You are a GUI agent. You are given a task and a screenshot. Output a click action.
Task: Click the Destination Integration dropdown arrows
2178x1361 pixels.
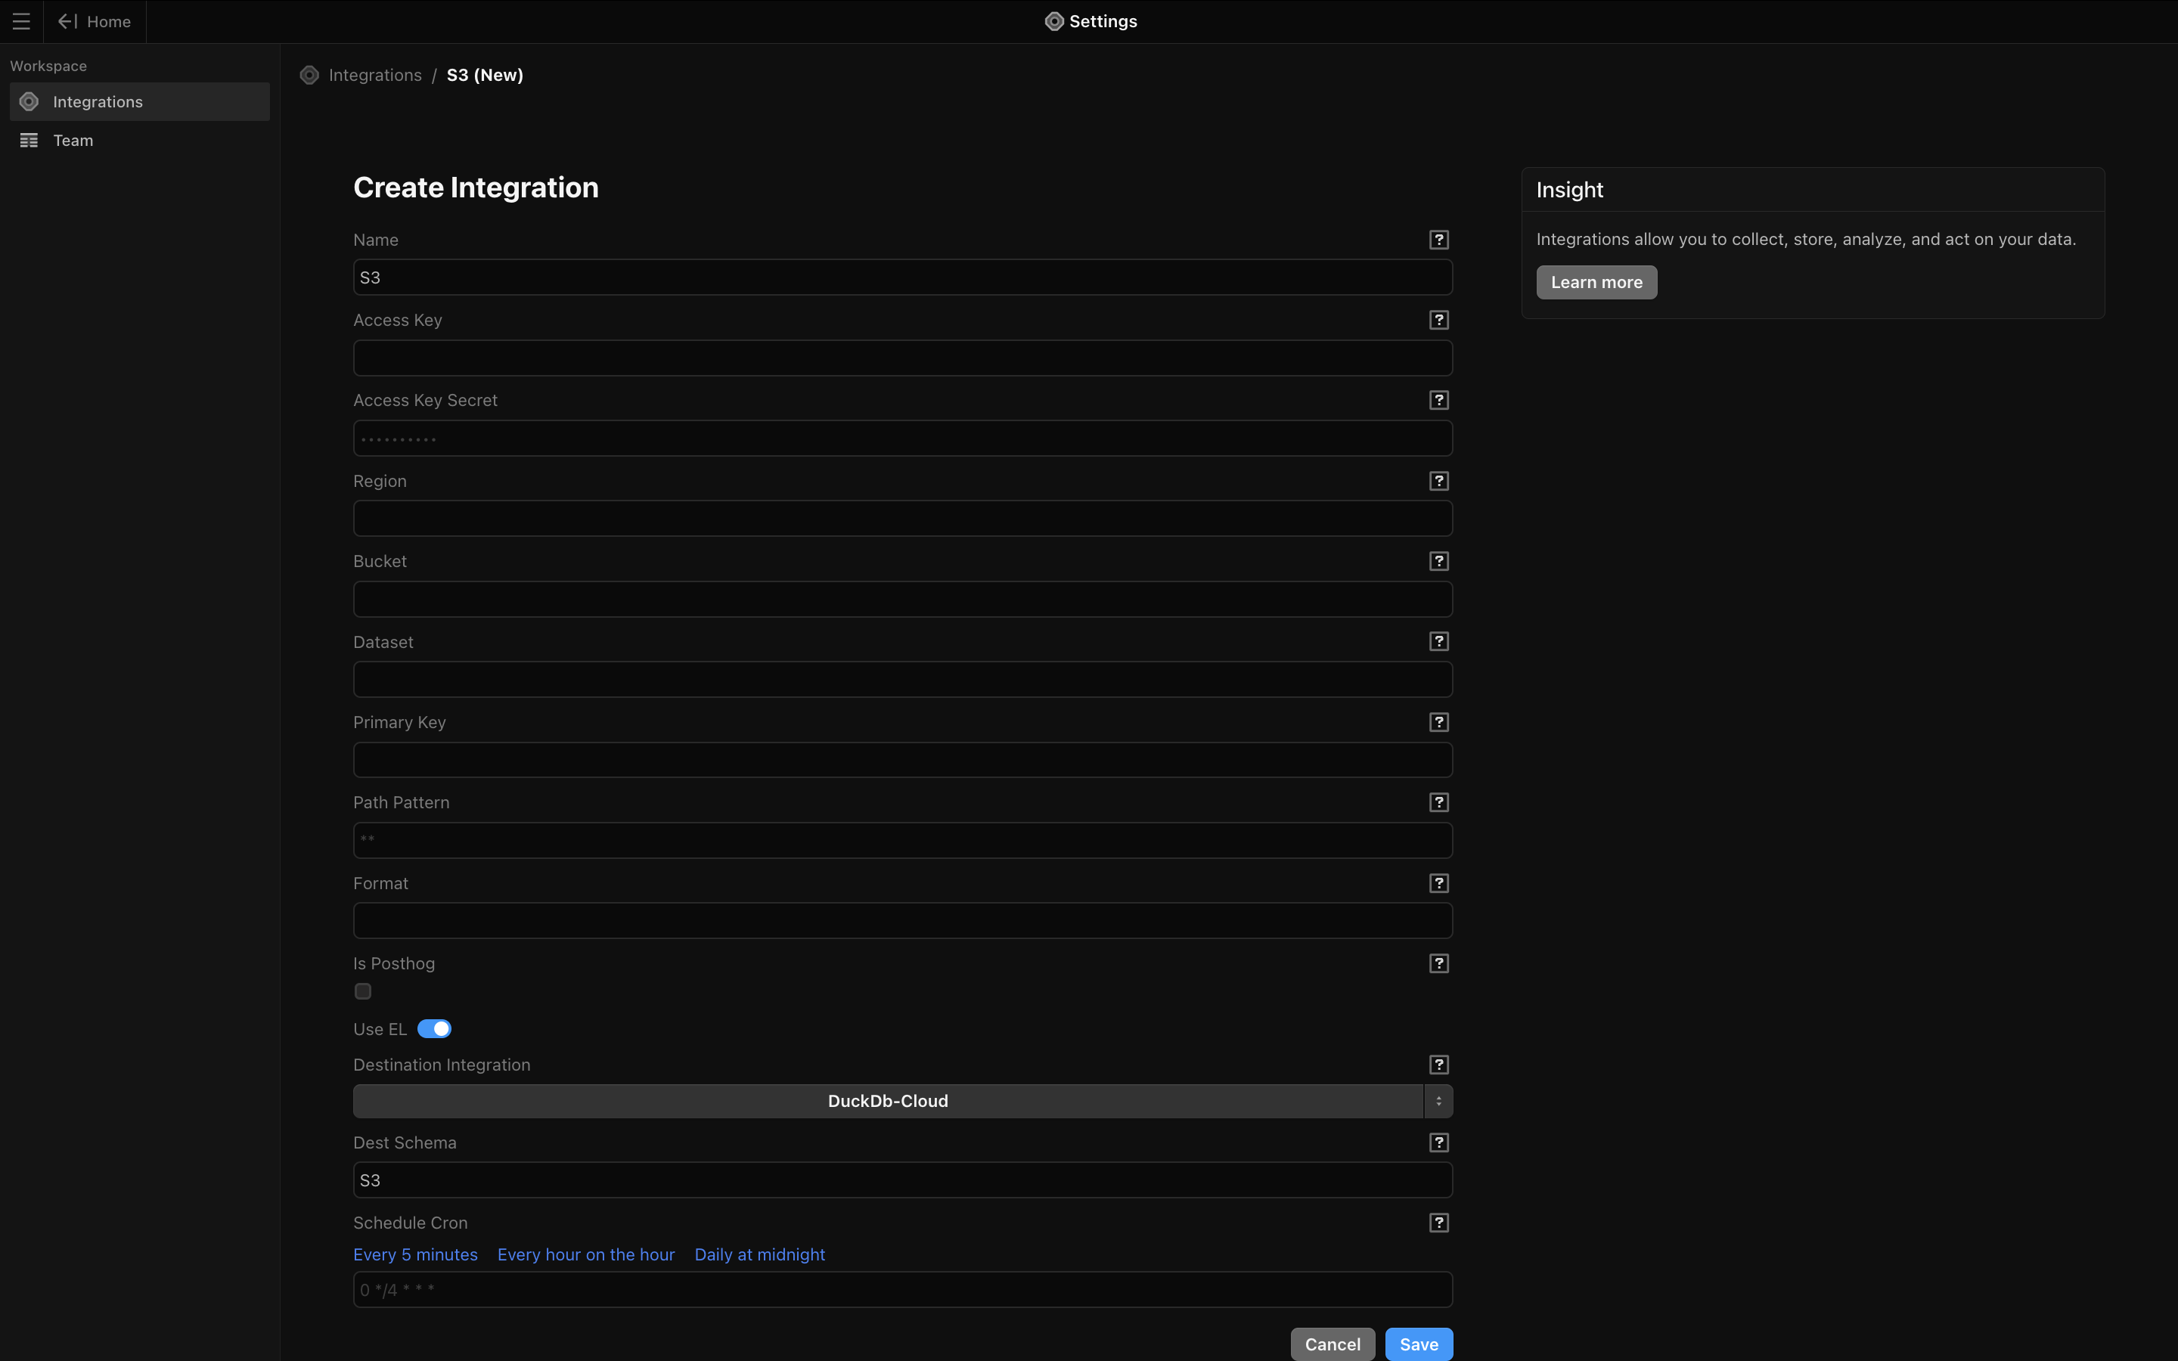[1438, 1101]
